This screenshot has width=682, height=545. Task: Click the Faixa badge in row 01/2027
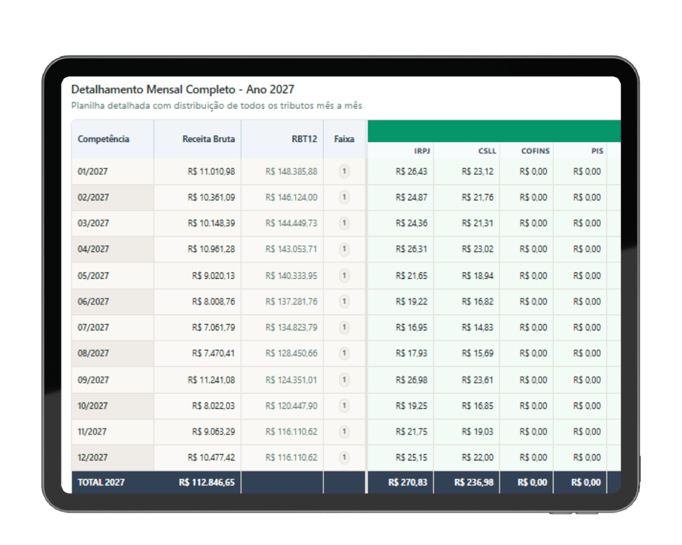(344, 171)
